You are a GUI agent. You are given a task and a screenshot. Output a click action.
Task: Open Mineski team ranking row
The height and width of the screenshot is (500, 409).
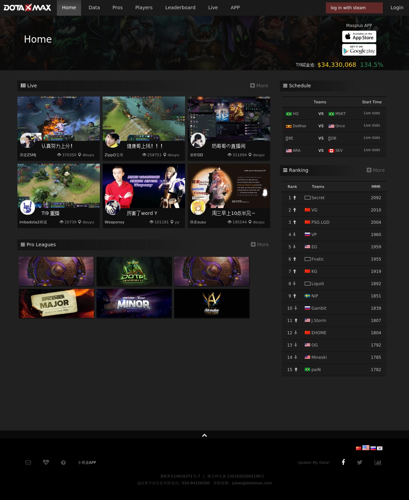pos(334,357)
